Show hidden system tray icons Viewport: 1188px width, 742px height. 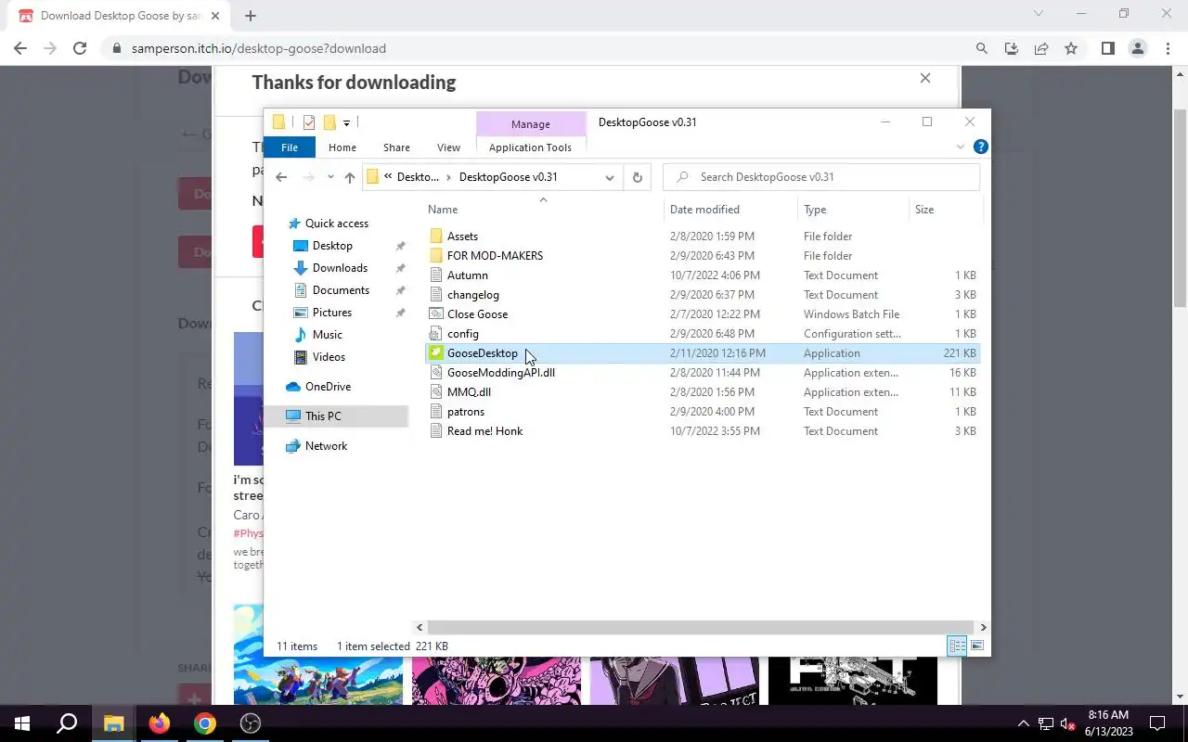[x=1024, y=723]
